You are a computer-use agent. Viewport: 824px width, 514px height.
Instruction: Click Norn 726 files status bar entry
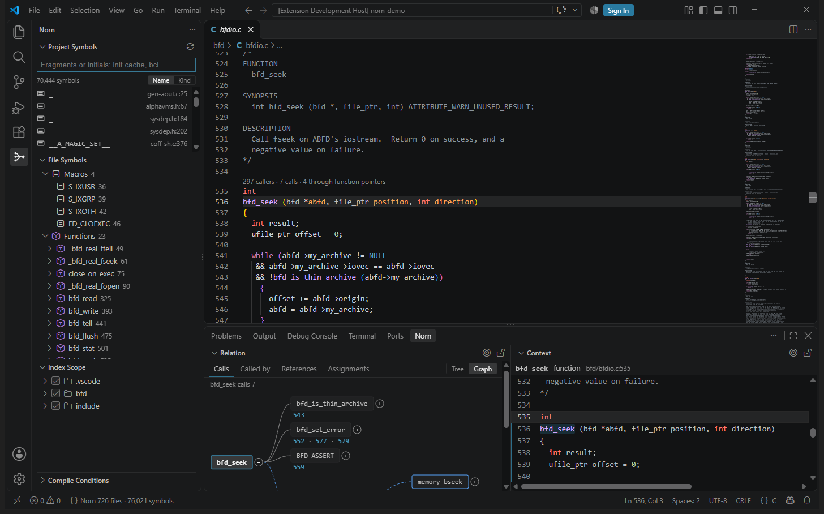pyautogui.click(x=121, y=500)
